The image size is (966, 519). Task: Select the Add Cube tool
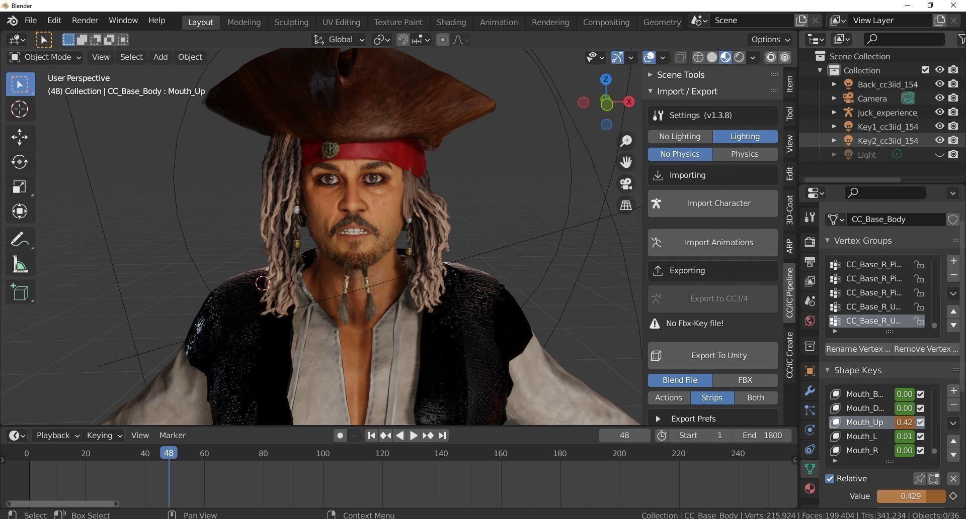point(20,292)
